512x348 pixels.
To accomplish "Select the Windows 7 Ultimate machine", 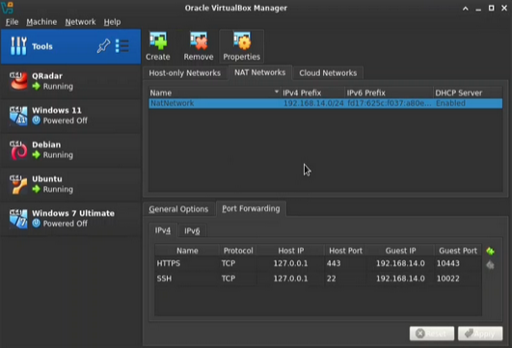I will pyautogui.click(x=70, y=219).
